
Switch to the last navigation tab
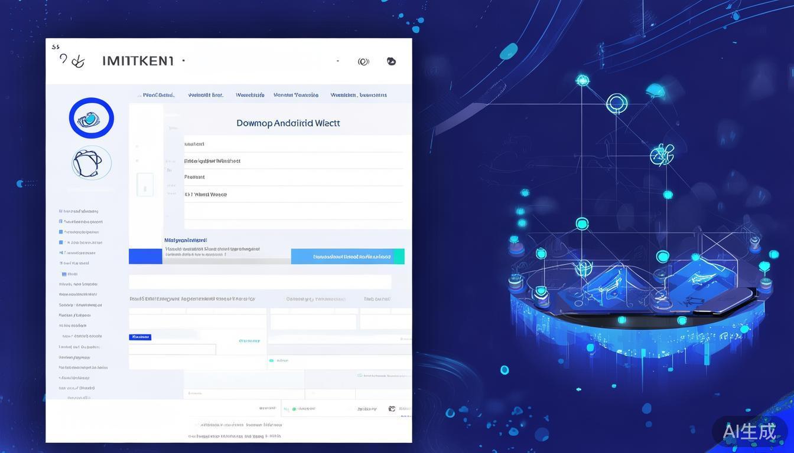[358, 95]
